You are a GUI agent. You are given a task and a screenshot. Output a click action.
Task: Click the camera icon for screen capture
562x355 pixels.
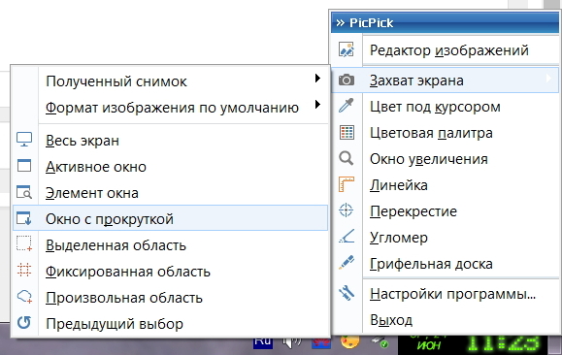347,80
